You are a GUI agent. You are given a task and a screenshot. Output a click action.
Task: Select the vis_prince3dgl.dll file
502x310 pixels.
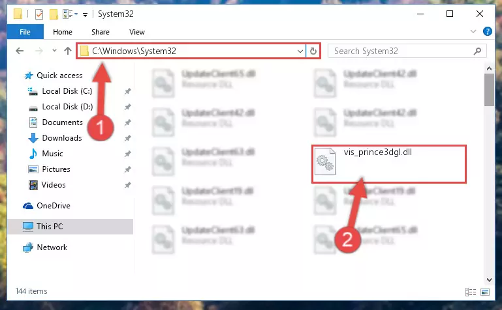[x=389, y=163]
